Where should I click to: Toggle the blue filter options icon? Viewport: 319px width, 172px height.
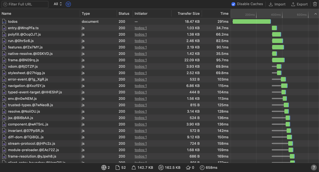pos(68,4)
